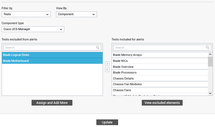
Task: Choose Blade NICs from included tests
Action: coord(160,61)
